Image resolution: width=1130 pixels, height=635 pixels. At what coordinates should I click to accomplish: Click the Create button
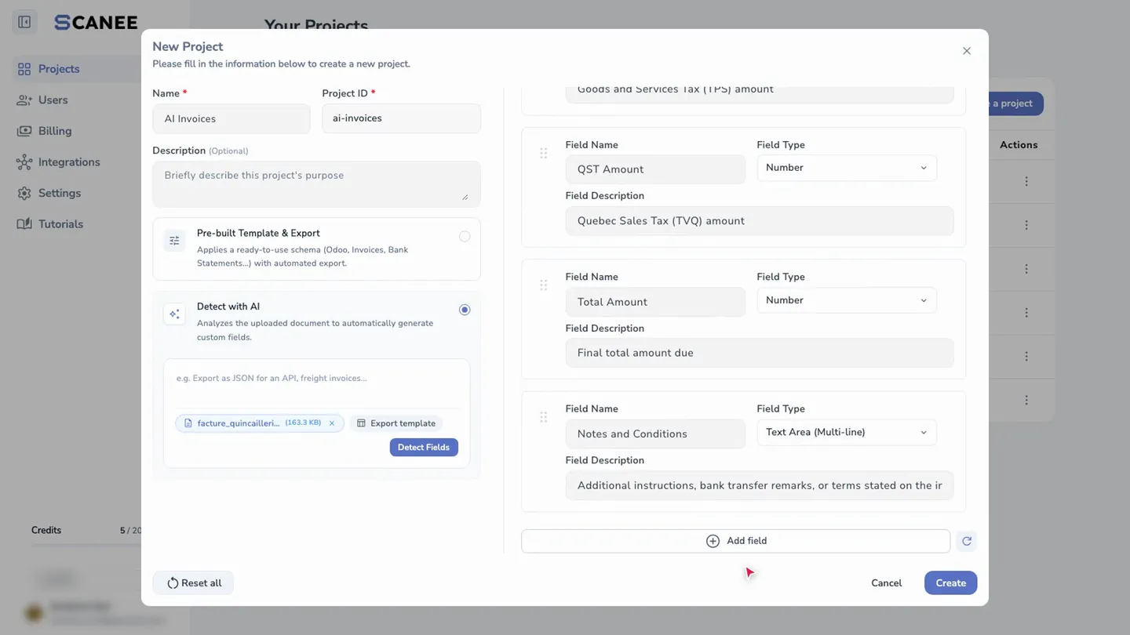(x=950, y=583)
